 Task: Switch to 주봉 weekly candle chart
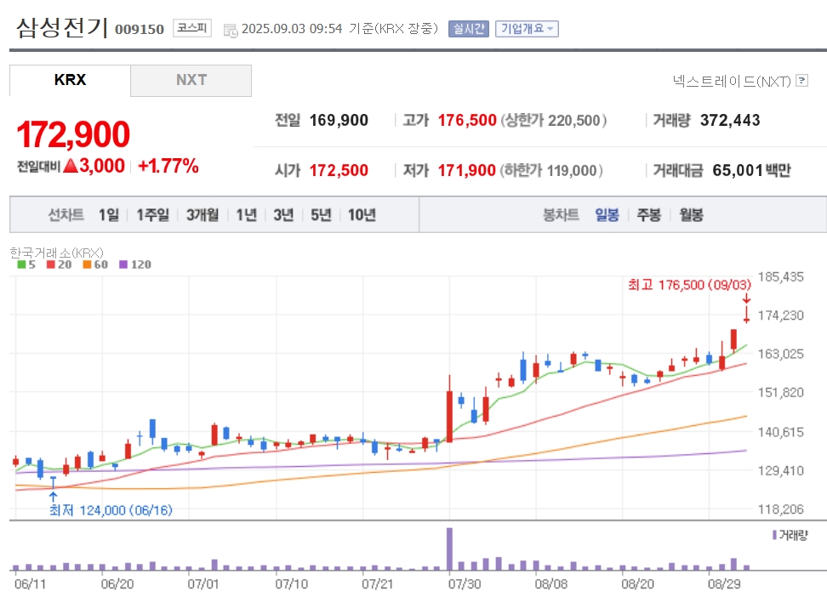point(648,215)
